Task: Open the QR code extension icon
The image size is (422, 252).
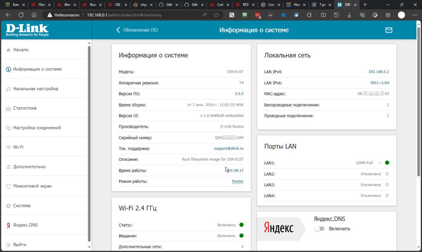Action: (x=232, y=15)
